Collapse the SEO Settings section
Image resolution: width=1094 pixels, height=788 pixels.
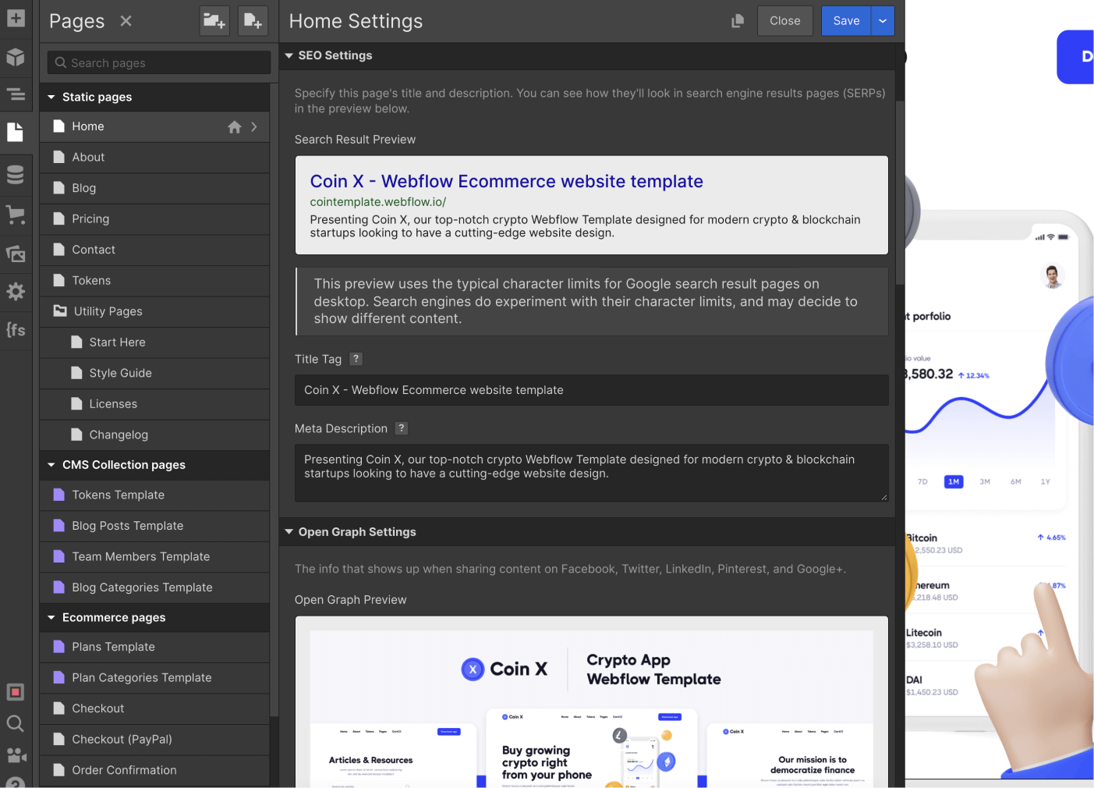[x=289, y=55]
